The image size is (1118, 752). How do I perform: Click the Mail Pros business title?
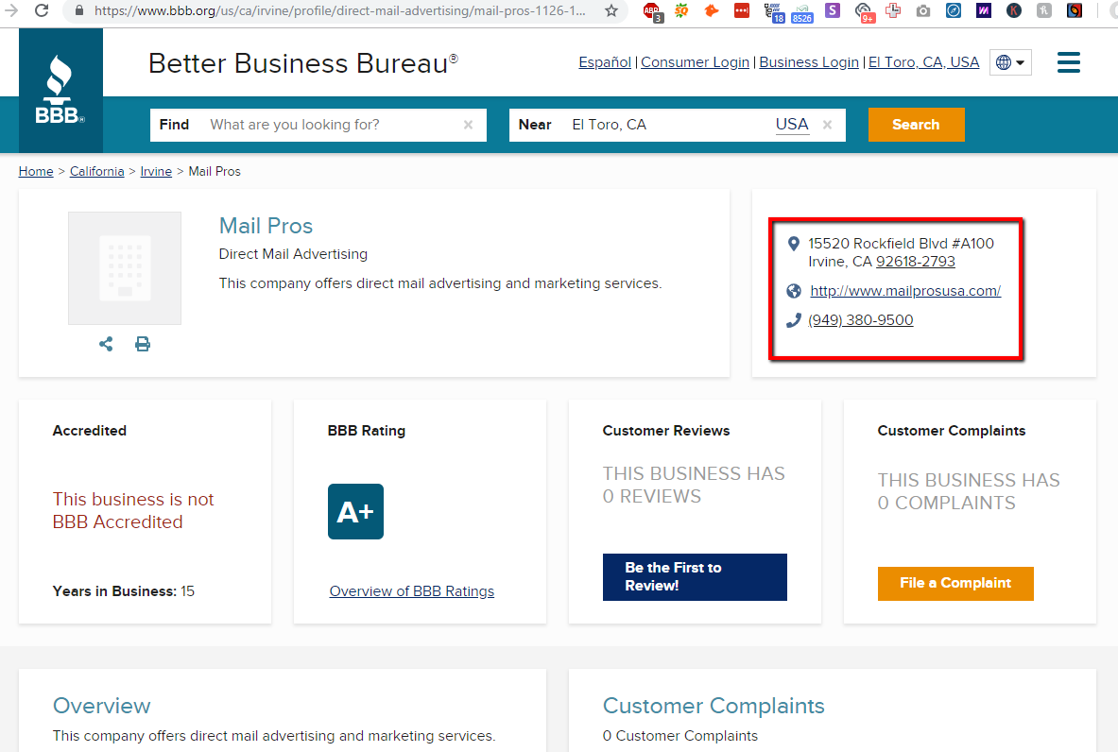click(x=266, y=225)
